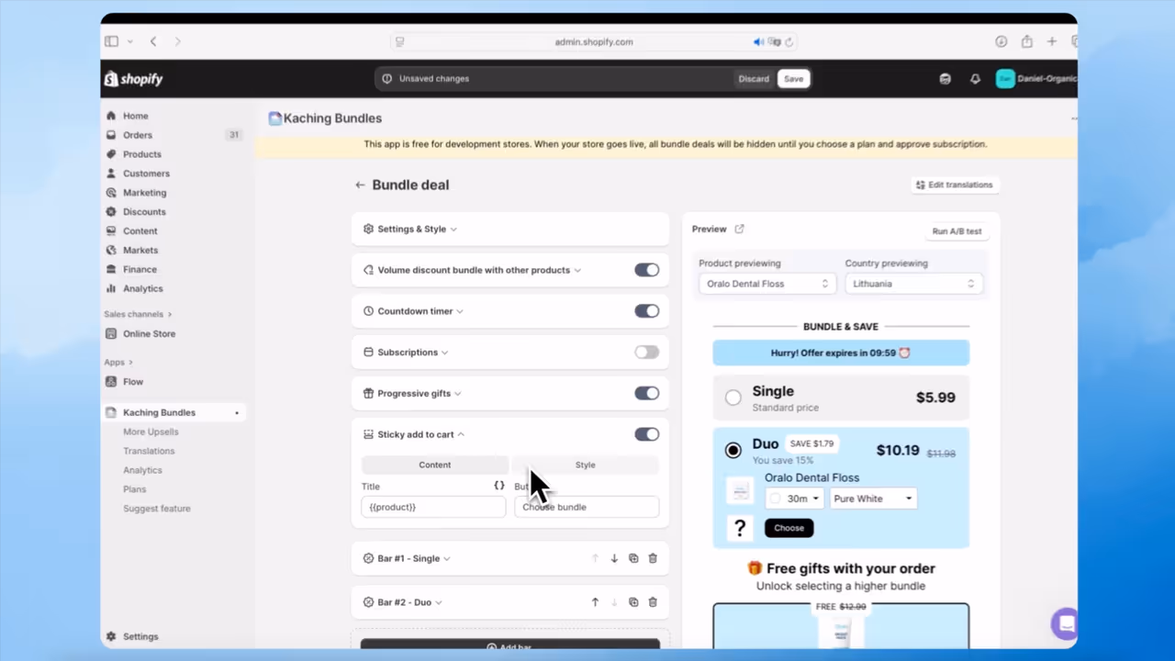Click the Products tag icon

pyautogui.click(x=111, y=154)
